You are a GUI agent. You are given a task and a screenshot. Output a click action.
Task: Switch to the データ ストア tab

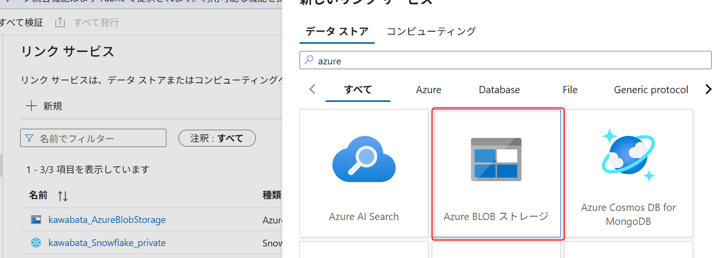pos(337,32)
